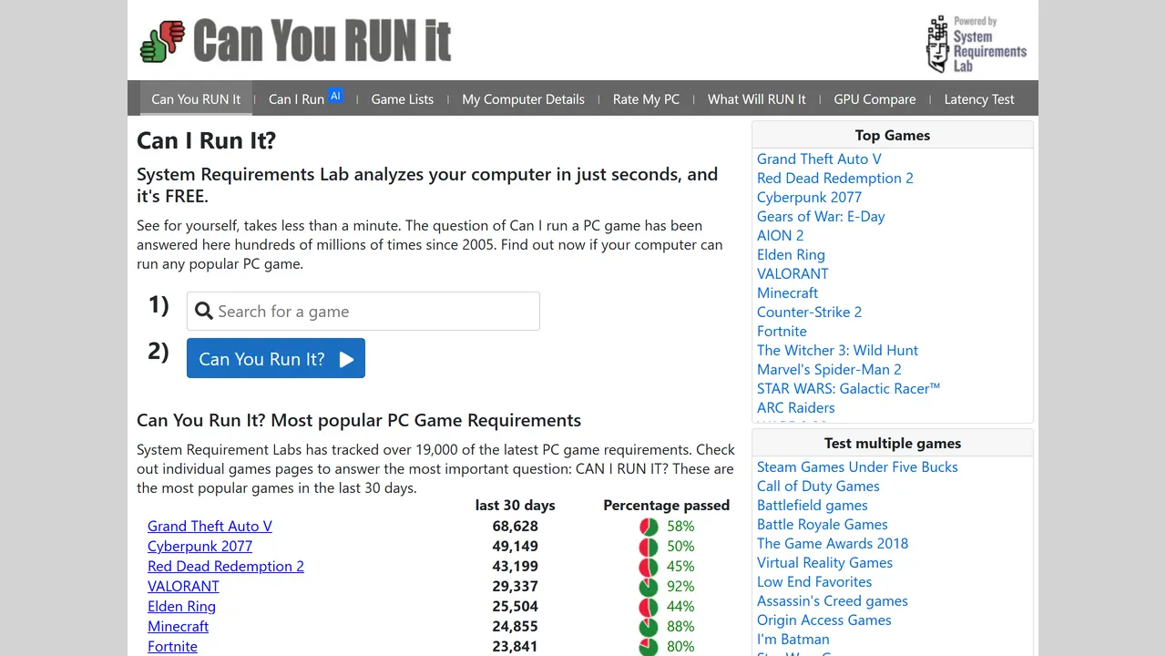
Task: Open Origin Access Games list
Action: [824, 620]
